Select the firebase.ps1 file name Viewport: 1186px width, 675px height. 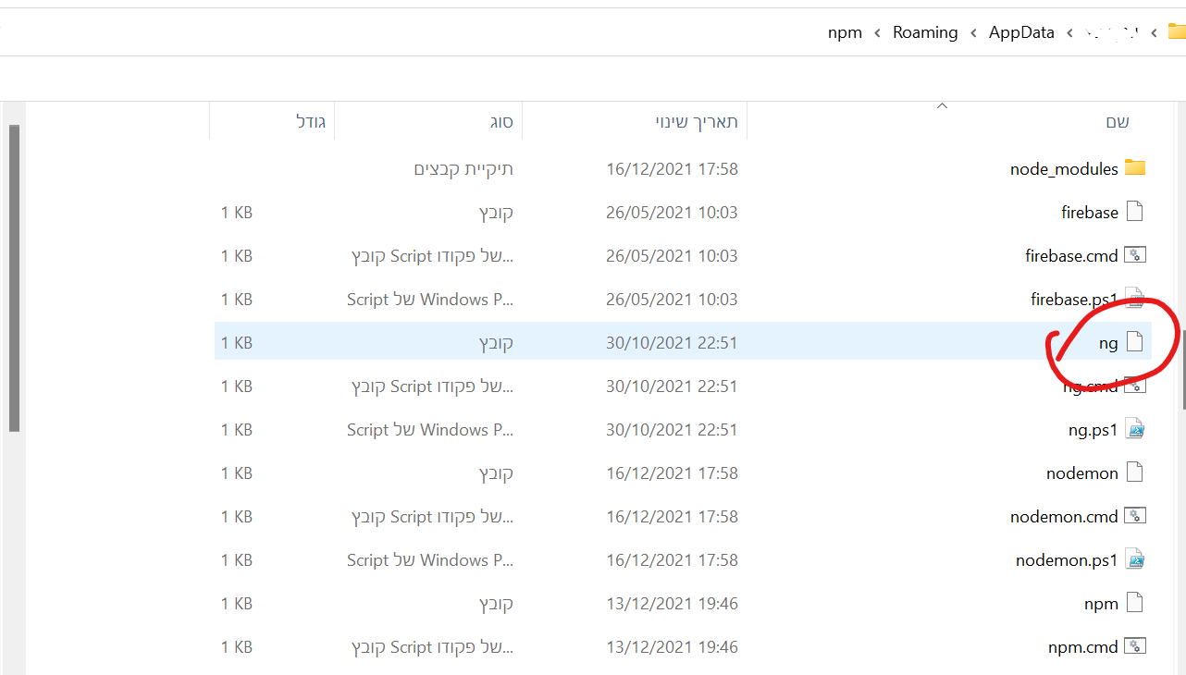[1074, 300]
